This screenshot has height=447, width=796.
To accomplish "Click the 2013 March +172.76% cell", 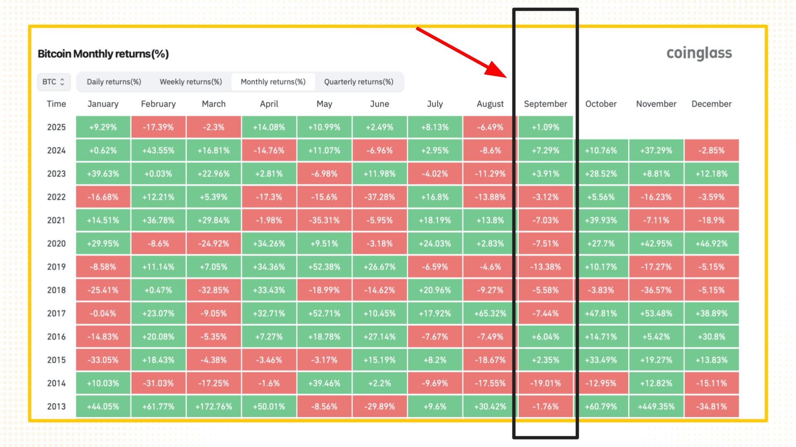I will pyautogui.click(x=214, y=406).
